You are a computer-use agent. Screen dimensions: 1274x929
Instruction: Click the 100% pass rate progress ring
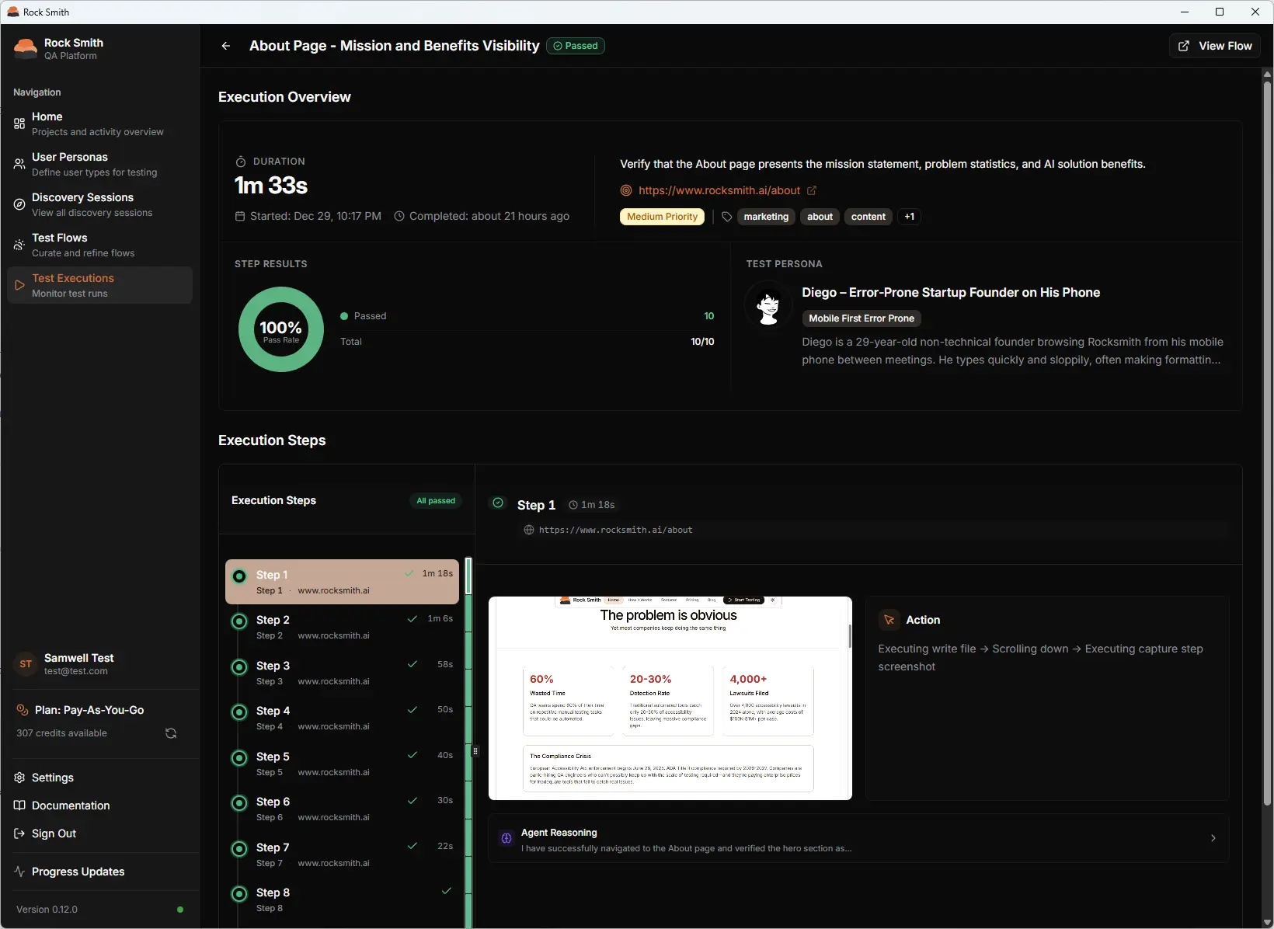pos(280,329)
